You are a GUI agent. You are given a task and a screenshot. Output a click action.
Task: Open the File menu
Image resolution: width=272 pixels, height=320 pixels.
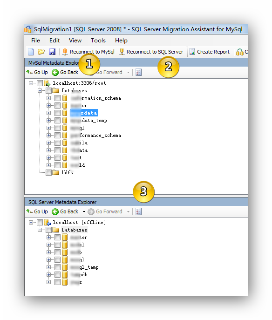click(x=35, y=41)
